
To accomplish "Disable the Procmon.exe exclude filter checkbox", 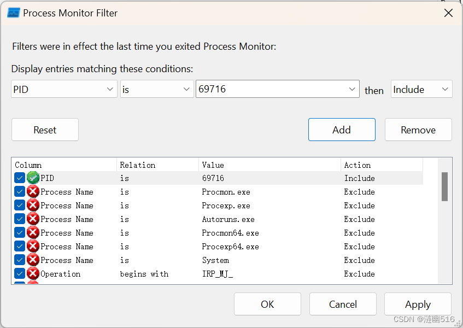I will click(20, 191).
